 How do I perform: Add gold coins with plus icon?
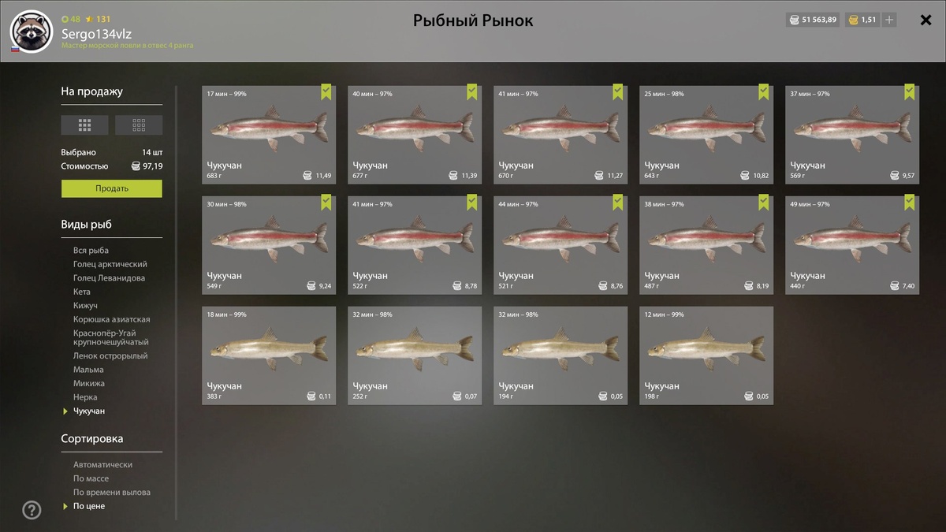click(x=889, y=20)
